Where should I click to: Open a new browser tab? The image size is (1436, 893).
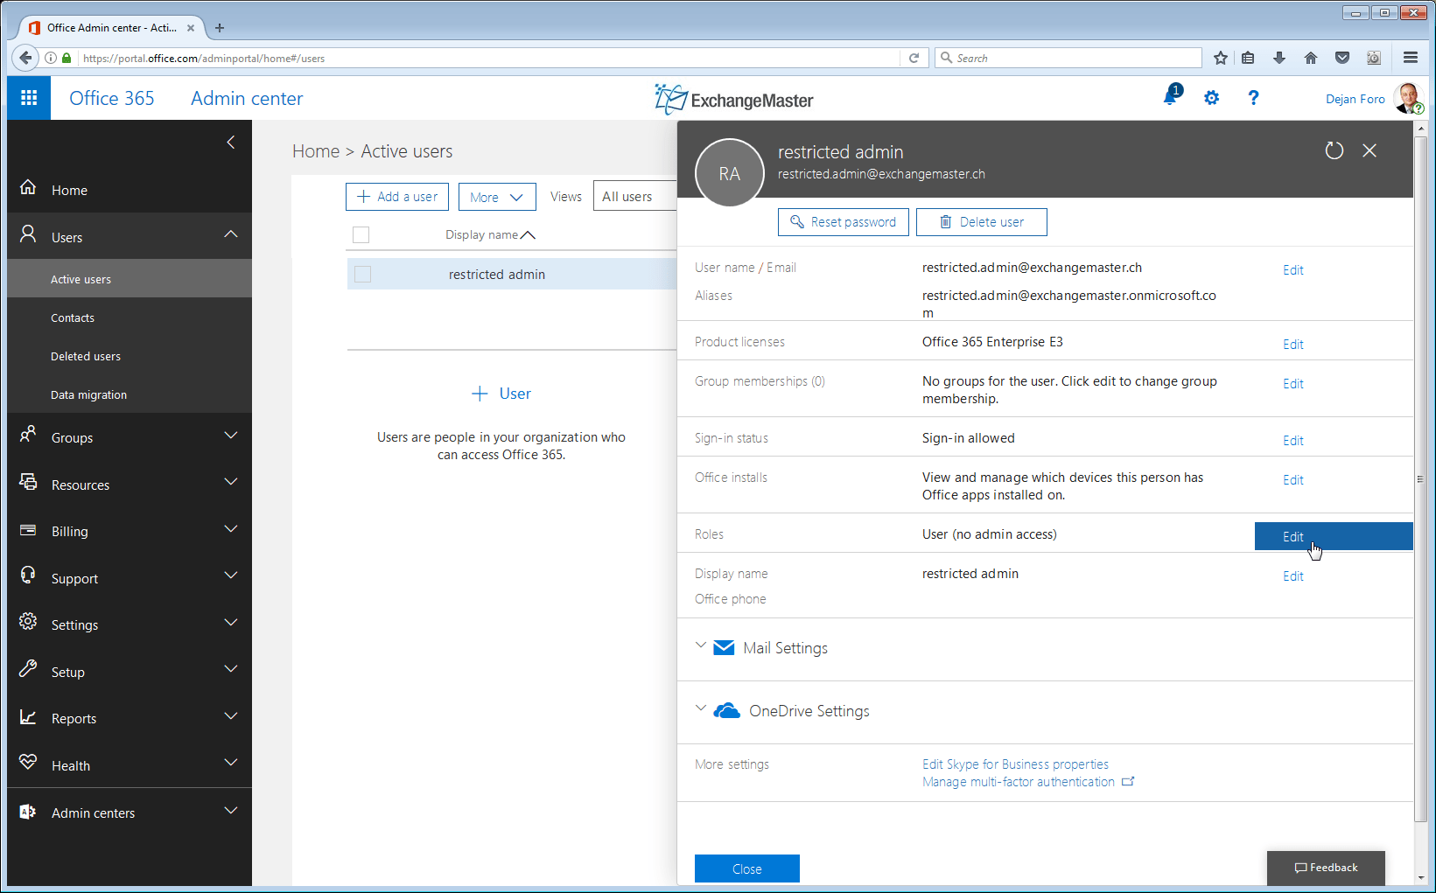click(x=220, y=28)
